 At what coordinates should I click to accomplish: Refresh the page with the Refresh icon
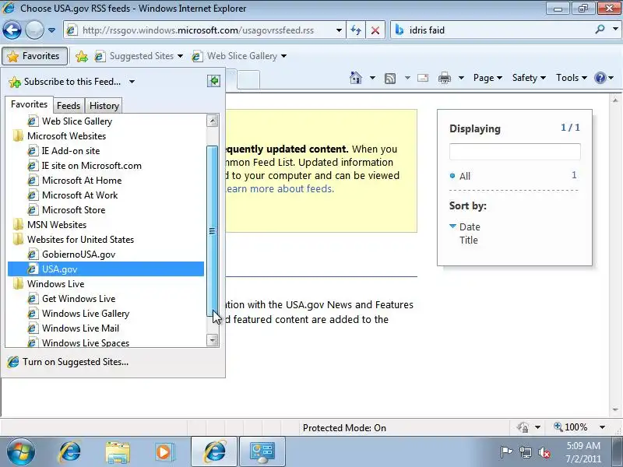356,30
